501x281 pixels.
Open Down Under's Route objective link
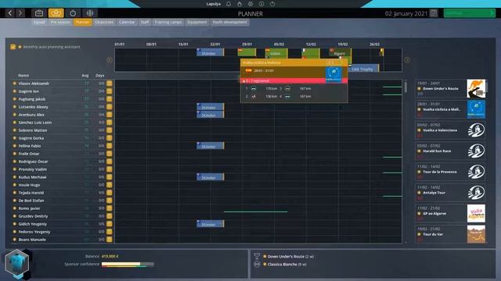[290, 256]
